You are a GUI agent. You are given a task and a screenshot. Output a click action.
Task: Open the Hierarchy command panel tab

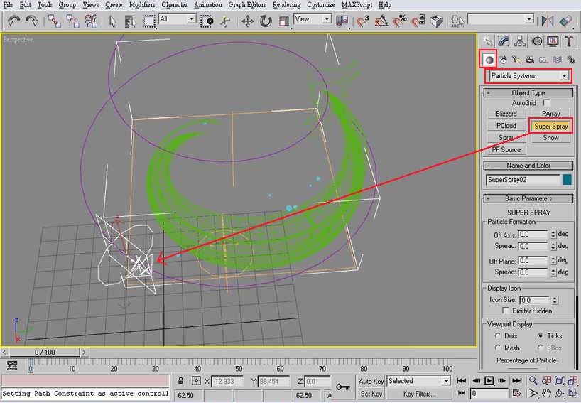(x=521, y=41)
